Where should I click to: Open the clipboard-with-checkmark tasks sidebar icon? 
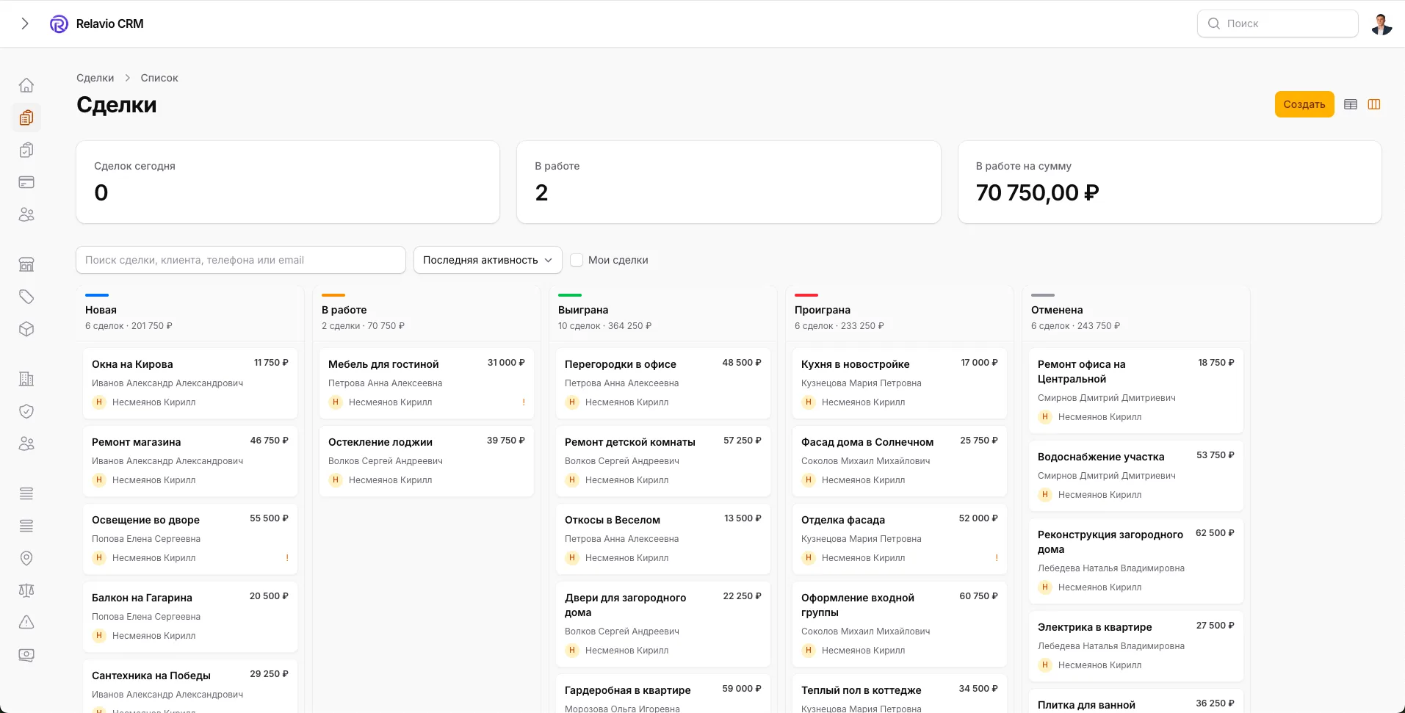click(x=26, y=150)
